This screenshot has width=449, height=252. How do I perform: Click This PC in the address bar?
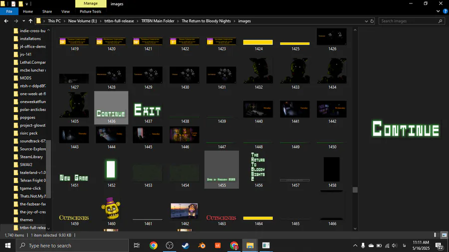pos(54,21)
